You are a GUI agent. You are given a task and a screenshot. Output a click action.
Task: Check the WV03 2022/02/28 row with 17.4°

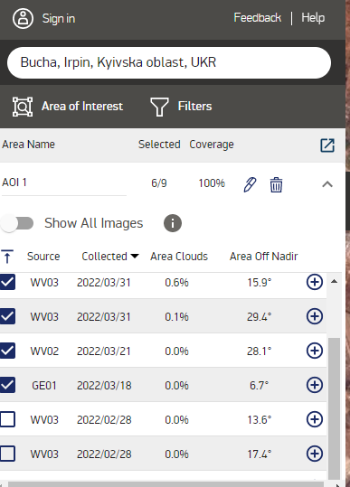[7, 454]
